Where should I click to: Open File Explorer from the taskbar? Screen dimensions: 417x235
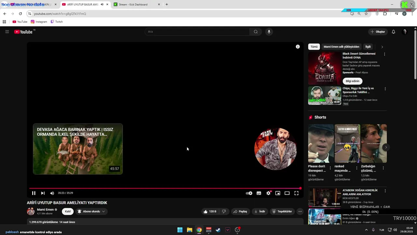(190, 230)
